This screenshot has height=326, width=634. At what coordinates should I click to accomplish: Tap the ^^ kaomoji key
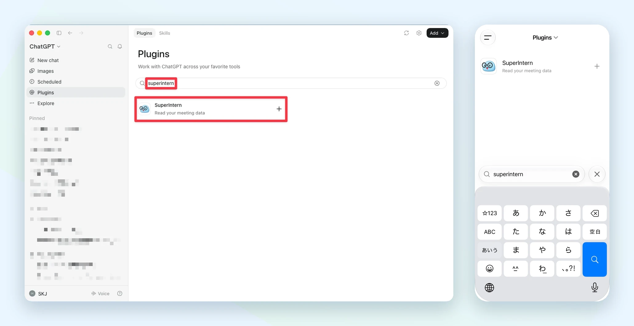pos(516,268)
